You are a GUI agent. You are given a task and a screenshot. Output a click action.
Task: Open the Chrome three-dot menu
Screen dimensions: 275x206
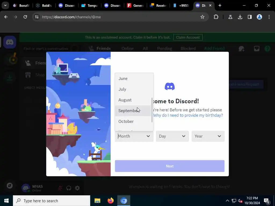coord(269,17)
